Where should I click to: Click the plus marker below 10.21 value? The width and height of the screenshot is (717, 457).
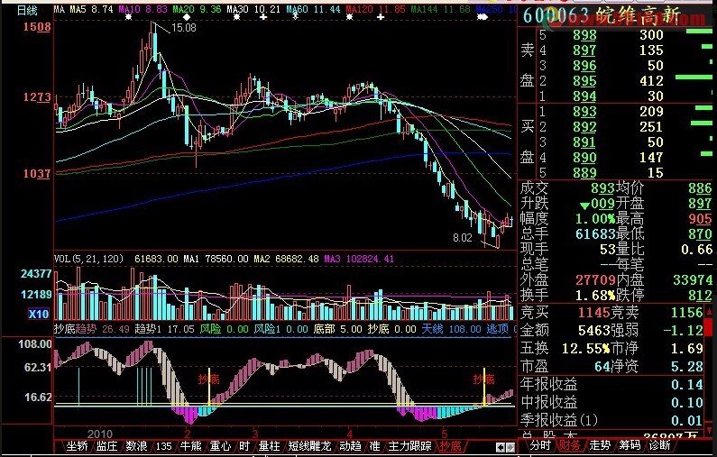263,17
